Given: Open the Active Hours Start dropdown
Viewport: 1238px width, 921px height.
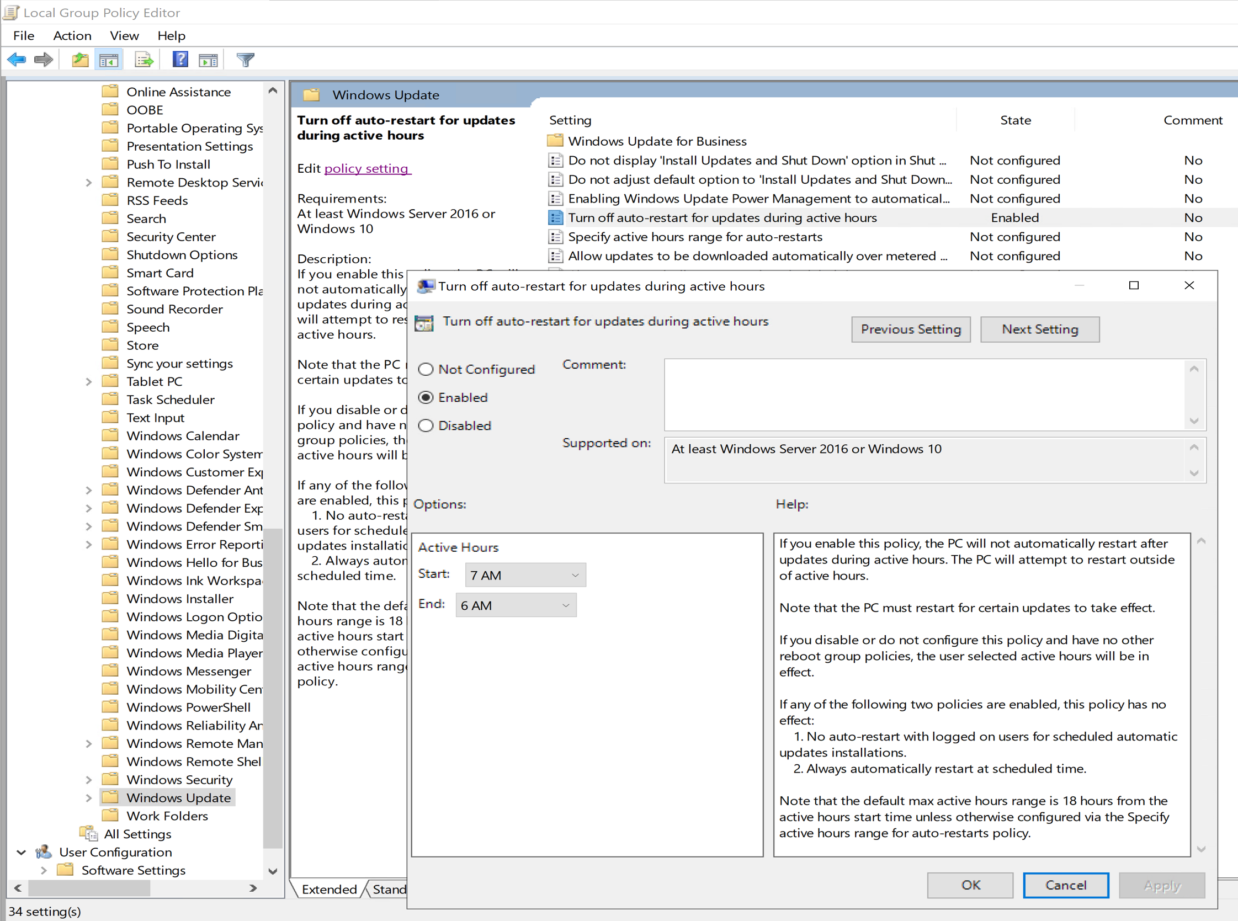Looking at the screenshot, I should (x=523, y=574).
